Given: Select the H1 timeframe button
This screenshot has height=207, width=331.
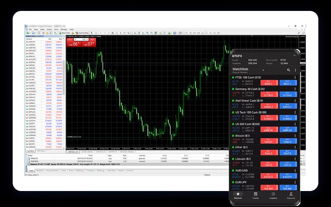Looking at the screenshot, I should 203,33.
